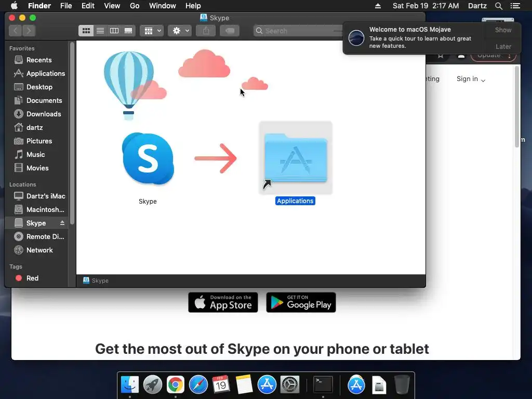The height and width of the screenshot is (399, 532).
Task: Select the Skype app icon
Action: [148, 159]
